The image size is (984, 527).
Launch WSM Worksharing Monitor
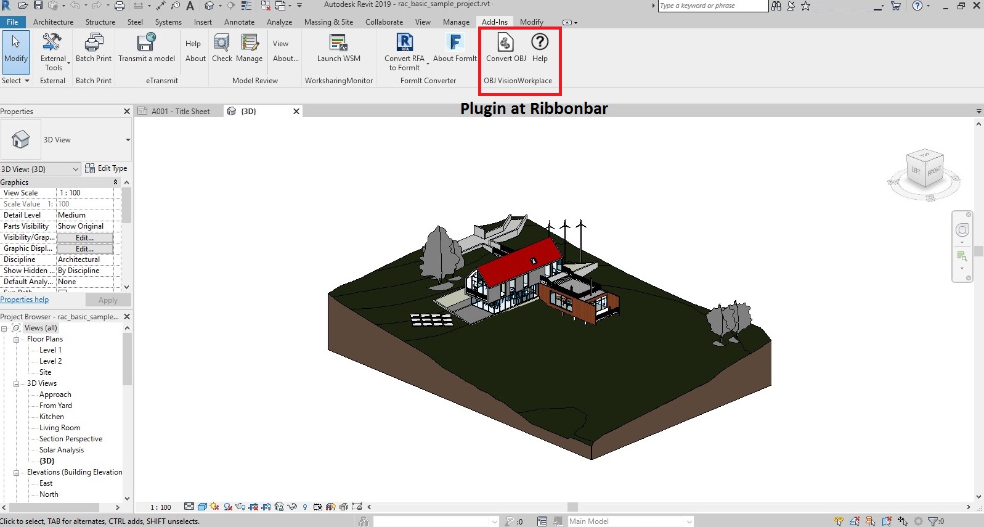point(339,48)
